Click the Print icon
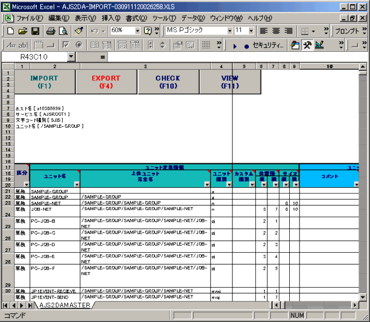 point(51,31)
